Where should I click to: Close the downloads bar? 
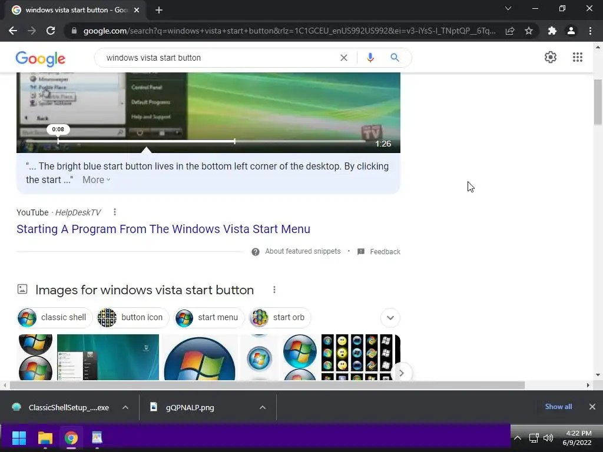click(592, 407)
